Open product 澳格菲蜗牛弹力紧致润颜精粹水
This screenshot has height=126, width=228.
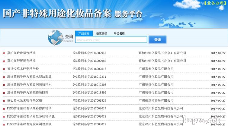pos(29,85)
